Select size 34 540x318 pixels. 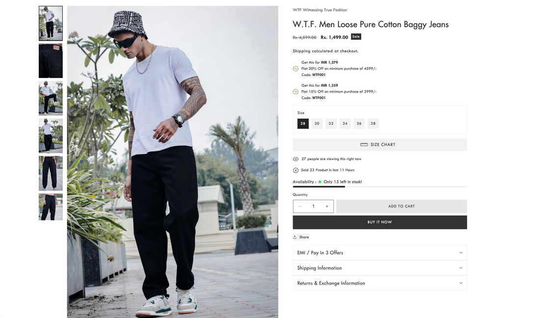[345, 123]
